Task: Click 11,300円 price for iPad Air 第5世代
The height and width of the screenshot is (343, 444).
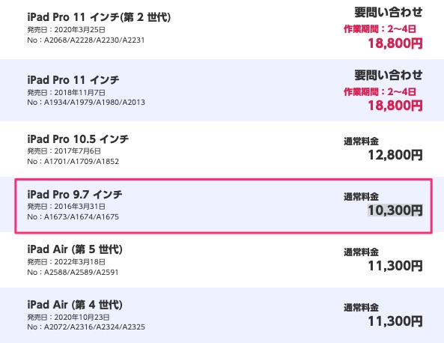Action: point(395,266)
